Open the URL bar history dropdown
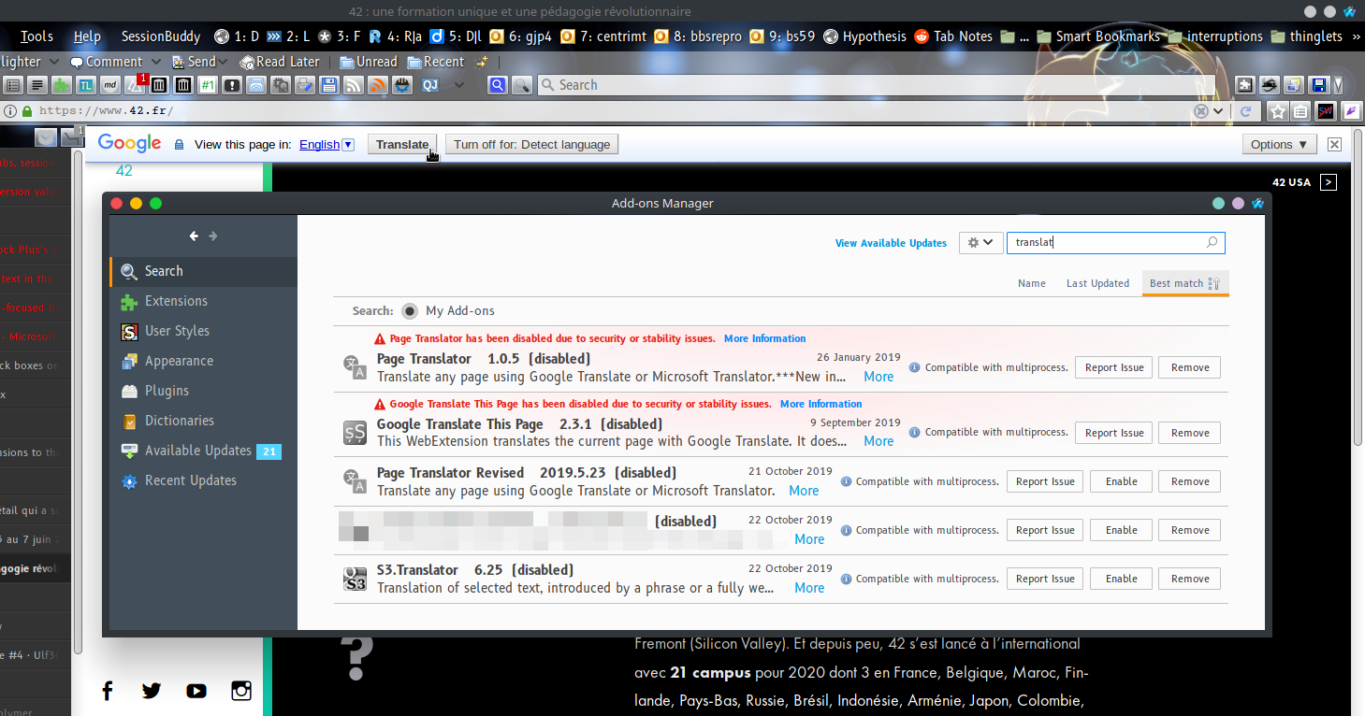Viewport: 1365px width, 716px height. coord(1218,111)
